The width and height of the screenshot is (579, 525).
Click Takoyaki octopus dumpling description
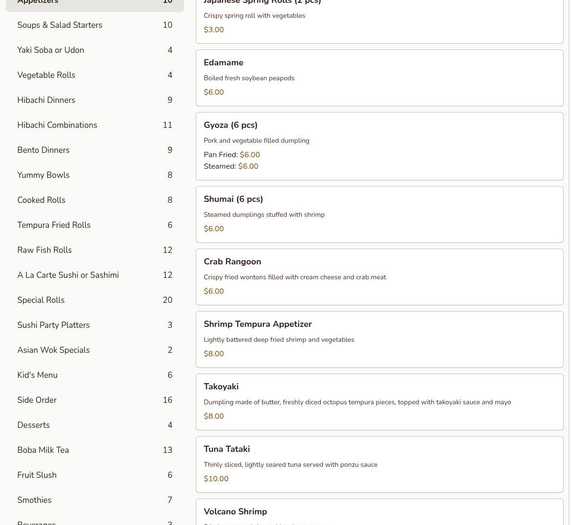coord(357,402)
